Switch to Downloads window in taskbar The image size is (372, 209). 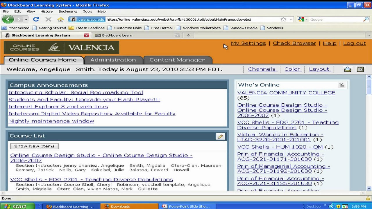click(x=130, y=206)
